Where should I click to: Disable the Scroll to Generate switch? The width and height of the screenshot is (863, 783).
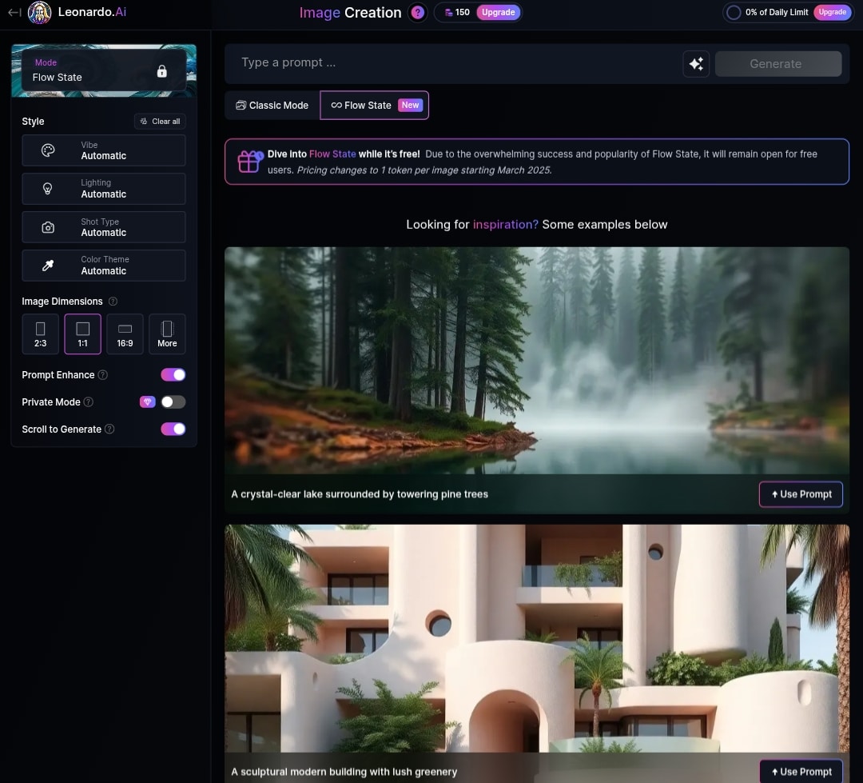(x=173, y=429)
